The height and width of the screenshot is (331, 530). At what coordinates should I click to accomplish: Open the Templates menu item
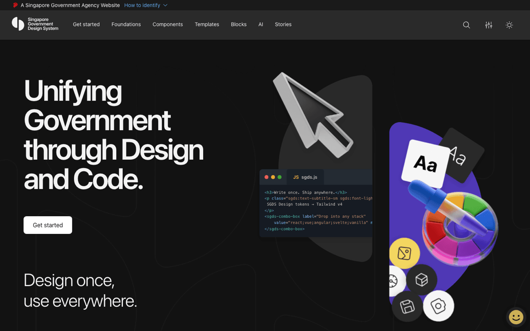tap(207, 24)
